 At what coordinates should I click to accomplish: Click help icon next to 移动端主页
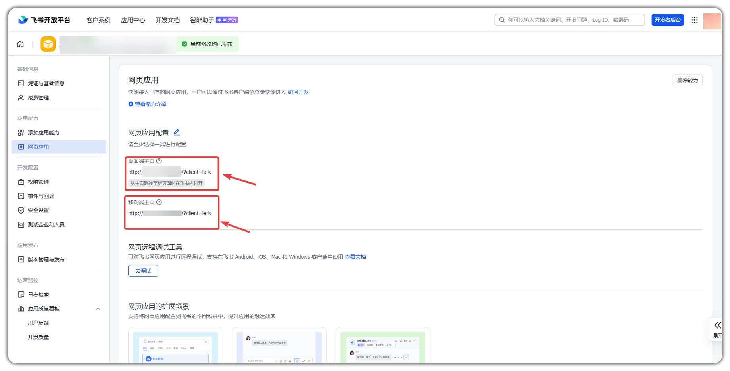point(159,202)
